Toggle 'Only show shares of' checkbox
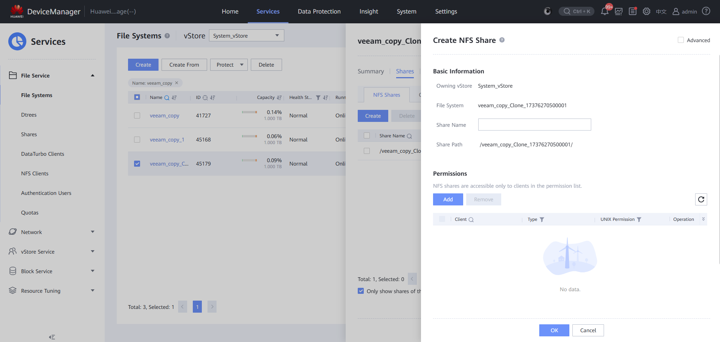This screenshot has height=342, width=720. pyautogui.click(x=361, y=291)
